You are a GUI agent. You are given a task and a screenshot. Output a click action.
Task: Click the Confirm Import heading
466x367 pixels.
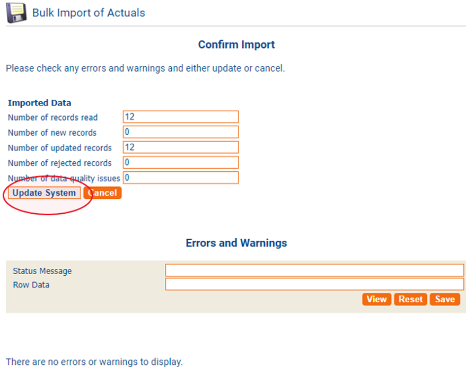point(236,45)
